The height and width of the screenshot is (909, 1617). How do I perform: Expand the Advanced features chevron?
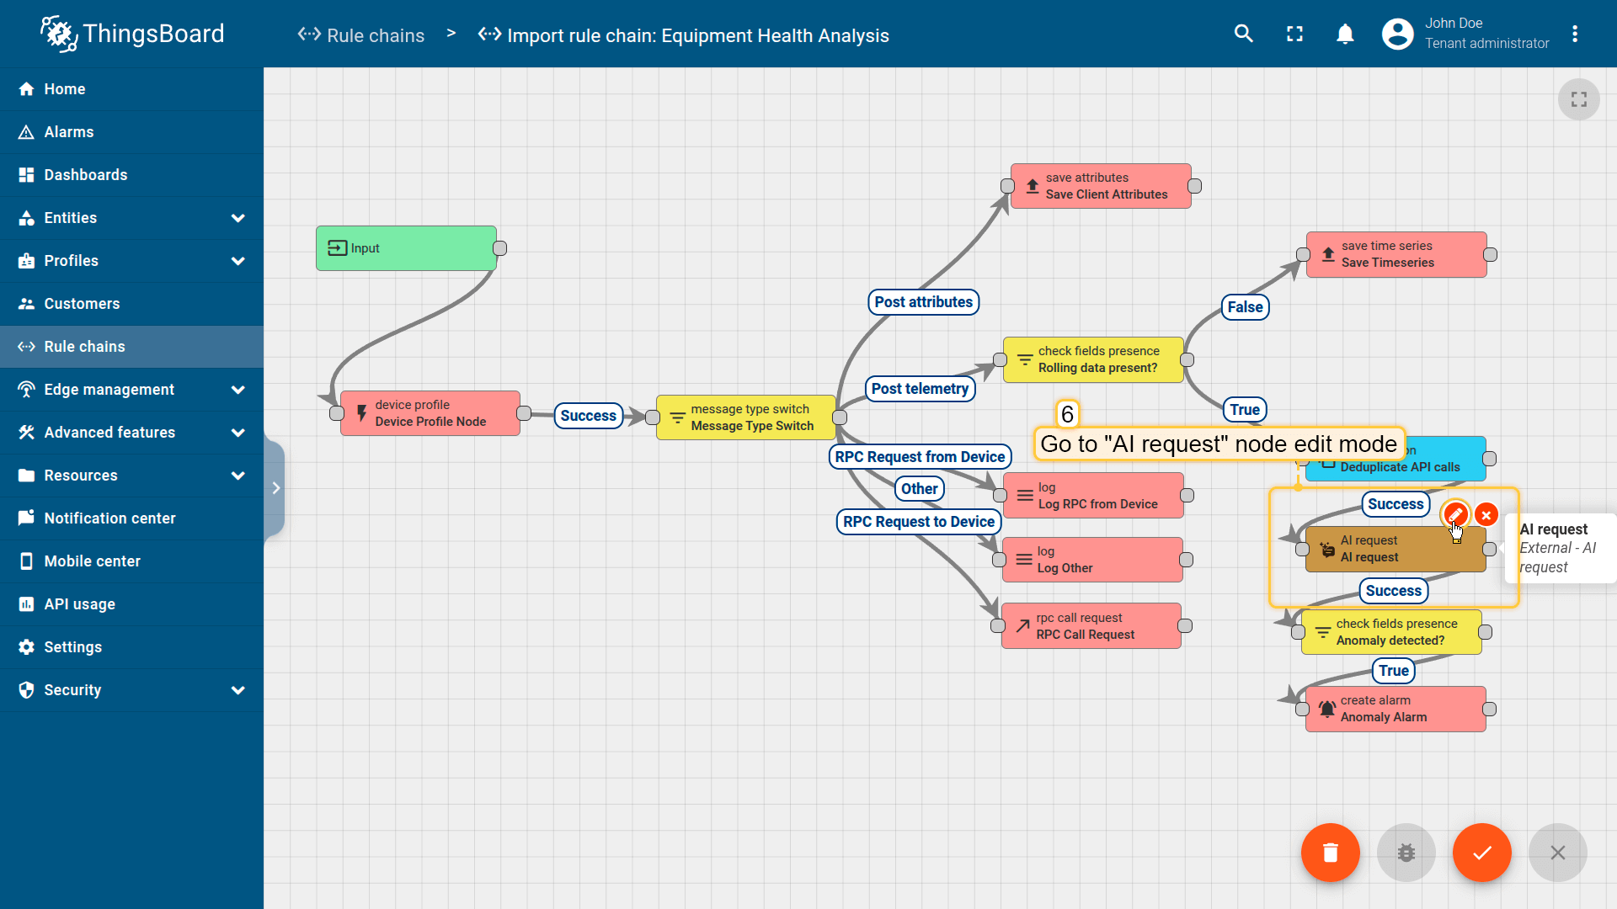click(238, 433)
